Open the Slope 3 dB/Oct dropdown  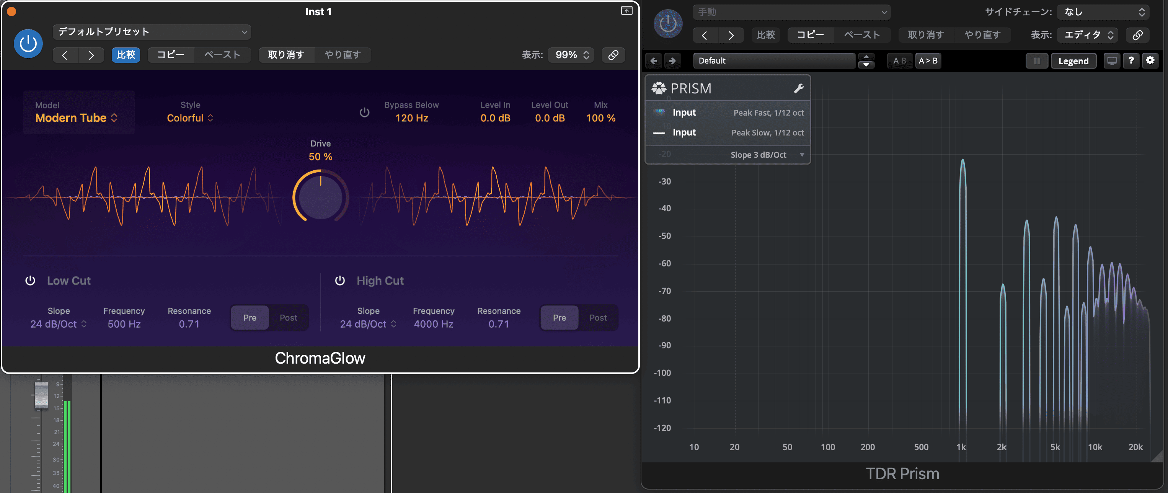pos(767,155)
